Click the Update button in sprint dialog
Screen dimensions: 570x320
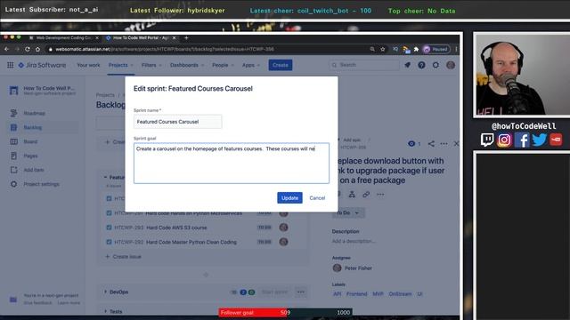289,197
